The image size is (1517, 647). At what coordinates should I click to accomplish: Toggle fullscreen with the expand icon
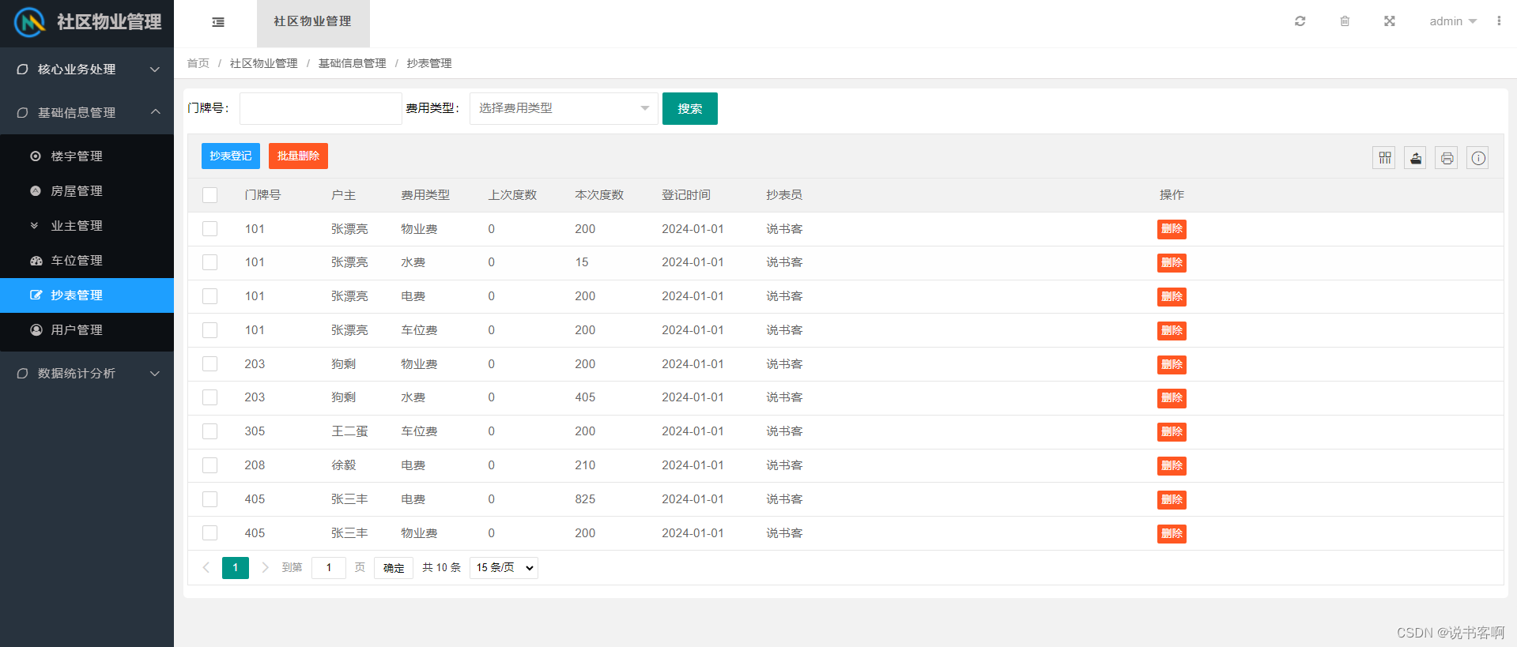[1389, 21]
